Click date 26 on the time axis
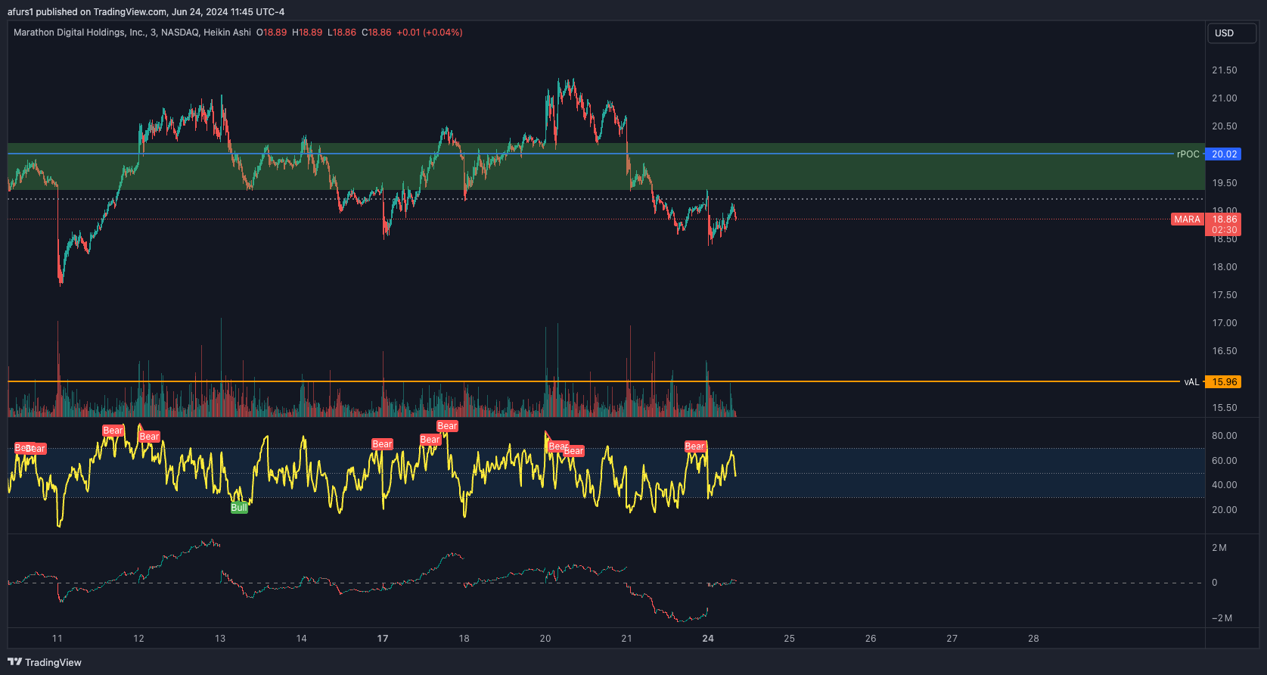The image size is (1267, 675). [x=871, y=639]
